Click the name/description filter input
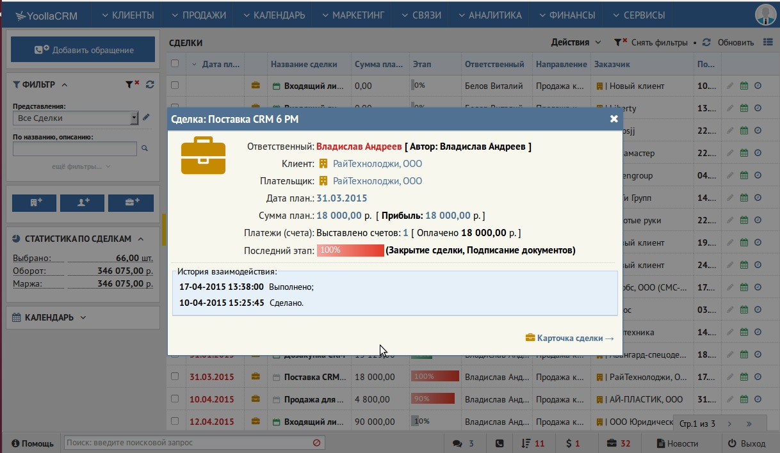This screenshot has height=453, width=780. 75,148
